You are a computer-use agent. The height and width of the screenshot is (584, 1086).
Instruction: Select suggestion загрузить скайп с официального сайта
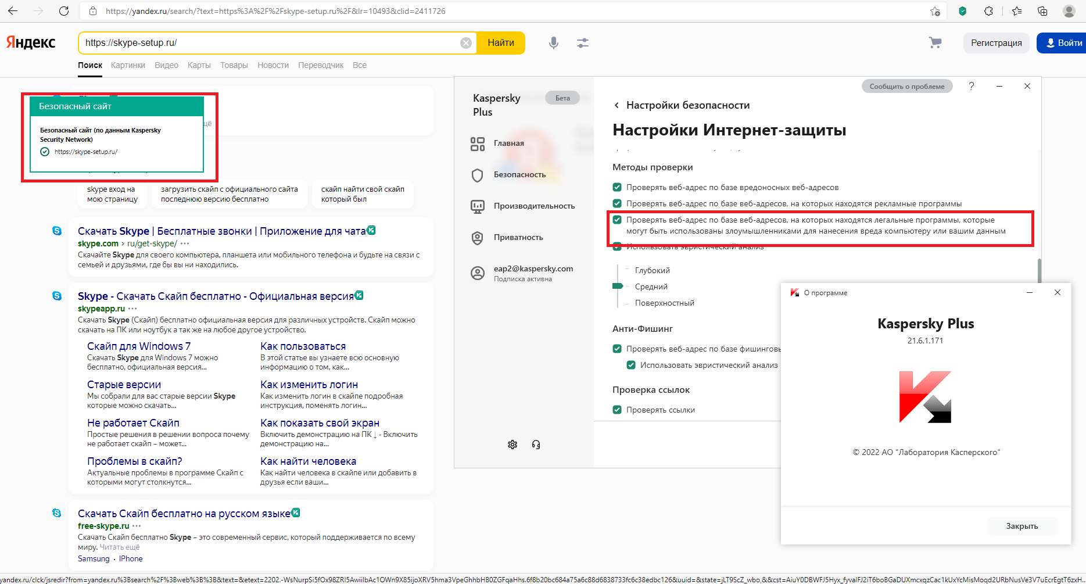(230, 194)
